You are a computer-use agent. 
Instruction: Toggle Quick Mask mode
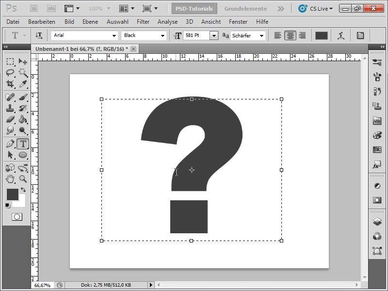(x=17, y=217)
